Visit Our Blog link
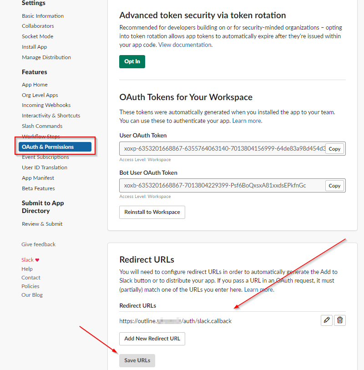This screenshot has width=364, height=370. click(x=32, y=295)
